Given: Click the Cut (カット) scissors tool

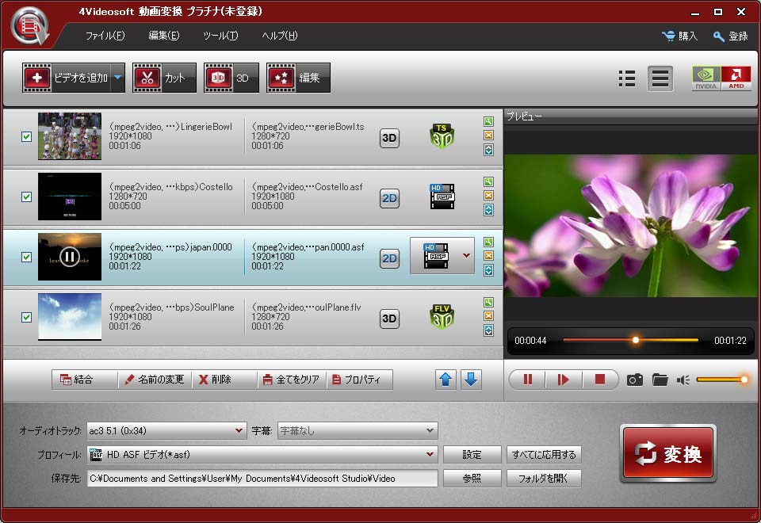Looking at the screenshot, I should 165,78.
